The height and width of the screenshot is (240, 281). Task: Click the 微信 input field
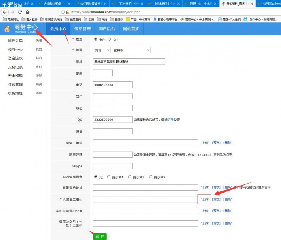point(113,131)
